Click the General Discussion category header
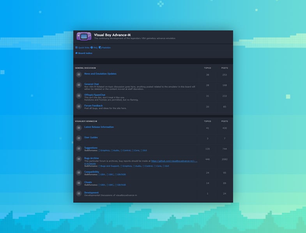This screenshot has height=233, width=306. click(x=85, y=68)
